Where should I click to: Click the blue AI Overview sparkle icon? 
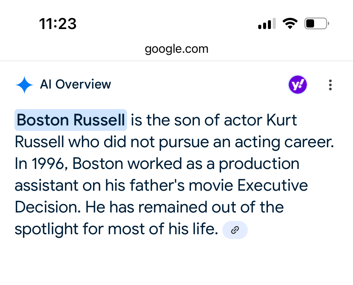point(24,85)
